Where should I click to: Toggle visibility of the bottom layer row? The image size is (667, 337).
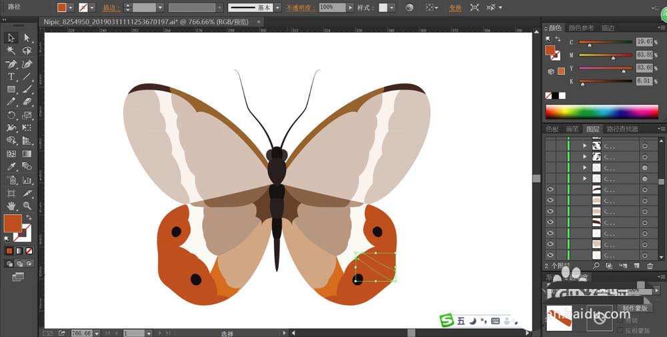tap(551, 255)
